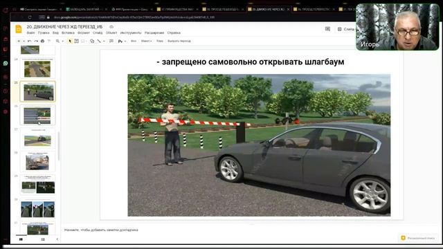Click Игорь's webcam video tile
443x249 pixels.
397,27
